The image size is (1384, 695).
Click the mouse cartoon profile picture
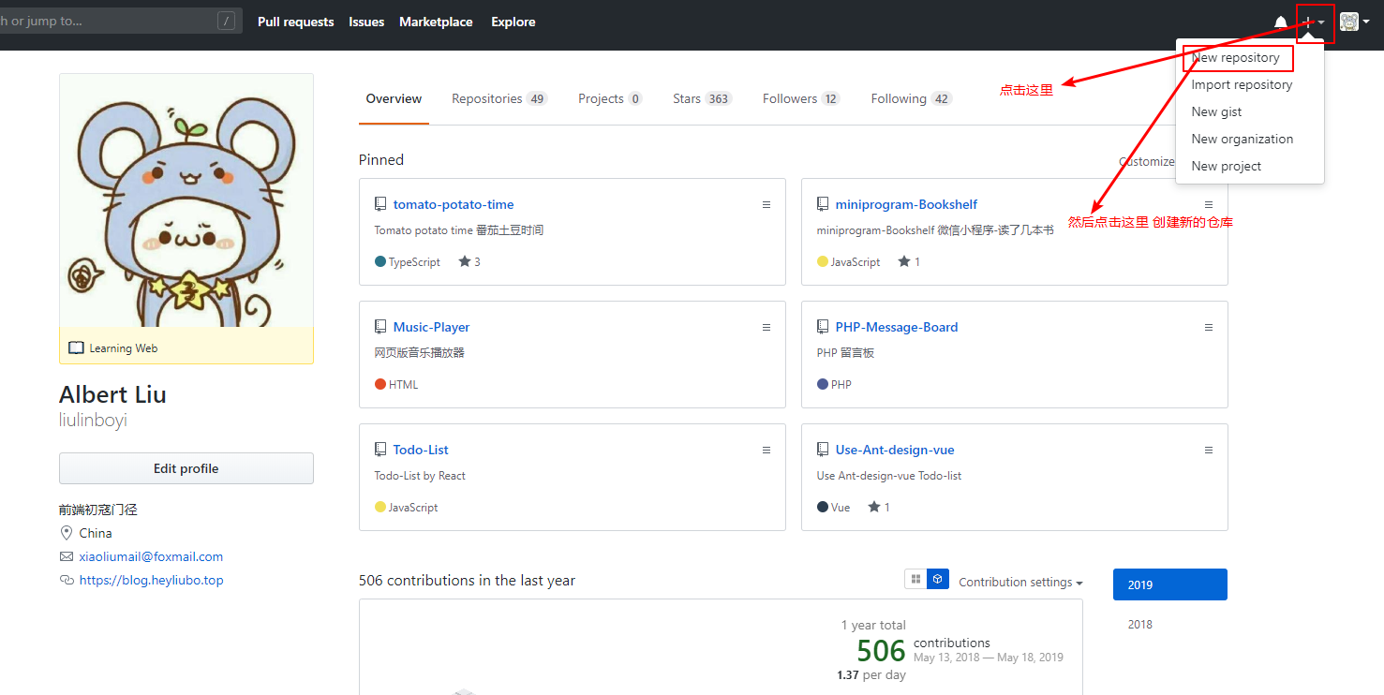[x=186, y=200]
